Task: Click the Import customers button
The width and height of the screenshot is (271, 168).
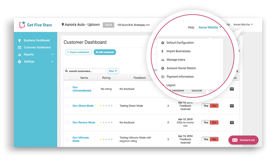Action: (x=78, y=52)
